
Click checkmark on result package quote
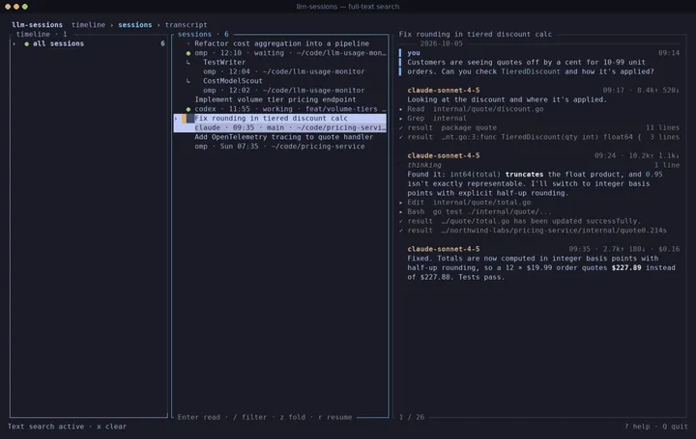(x=401, y=127)
